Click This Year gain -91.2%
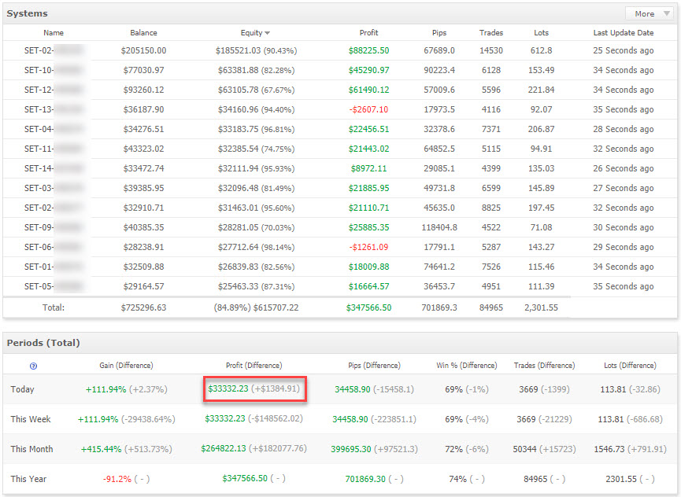 click(x=117, y=479)
